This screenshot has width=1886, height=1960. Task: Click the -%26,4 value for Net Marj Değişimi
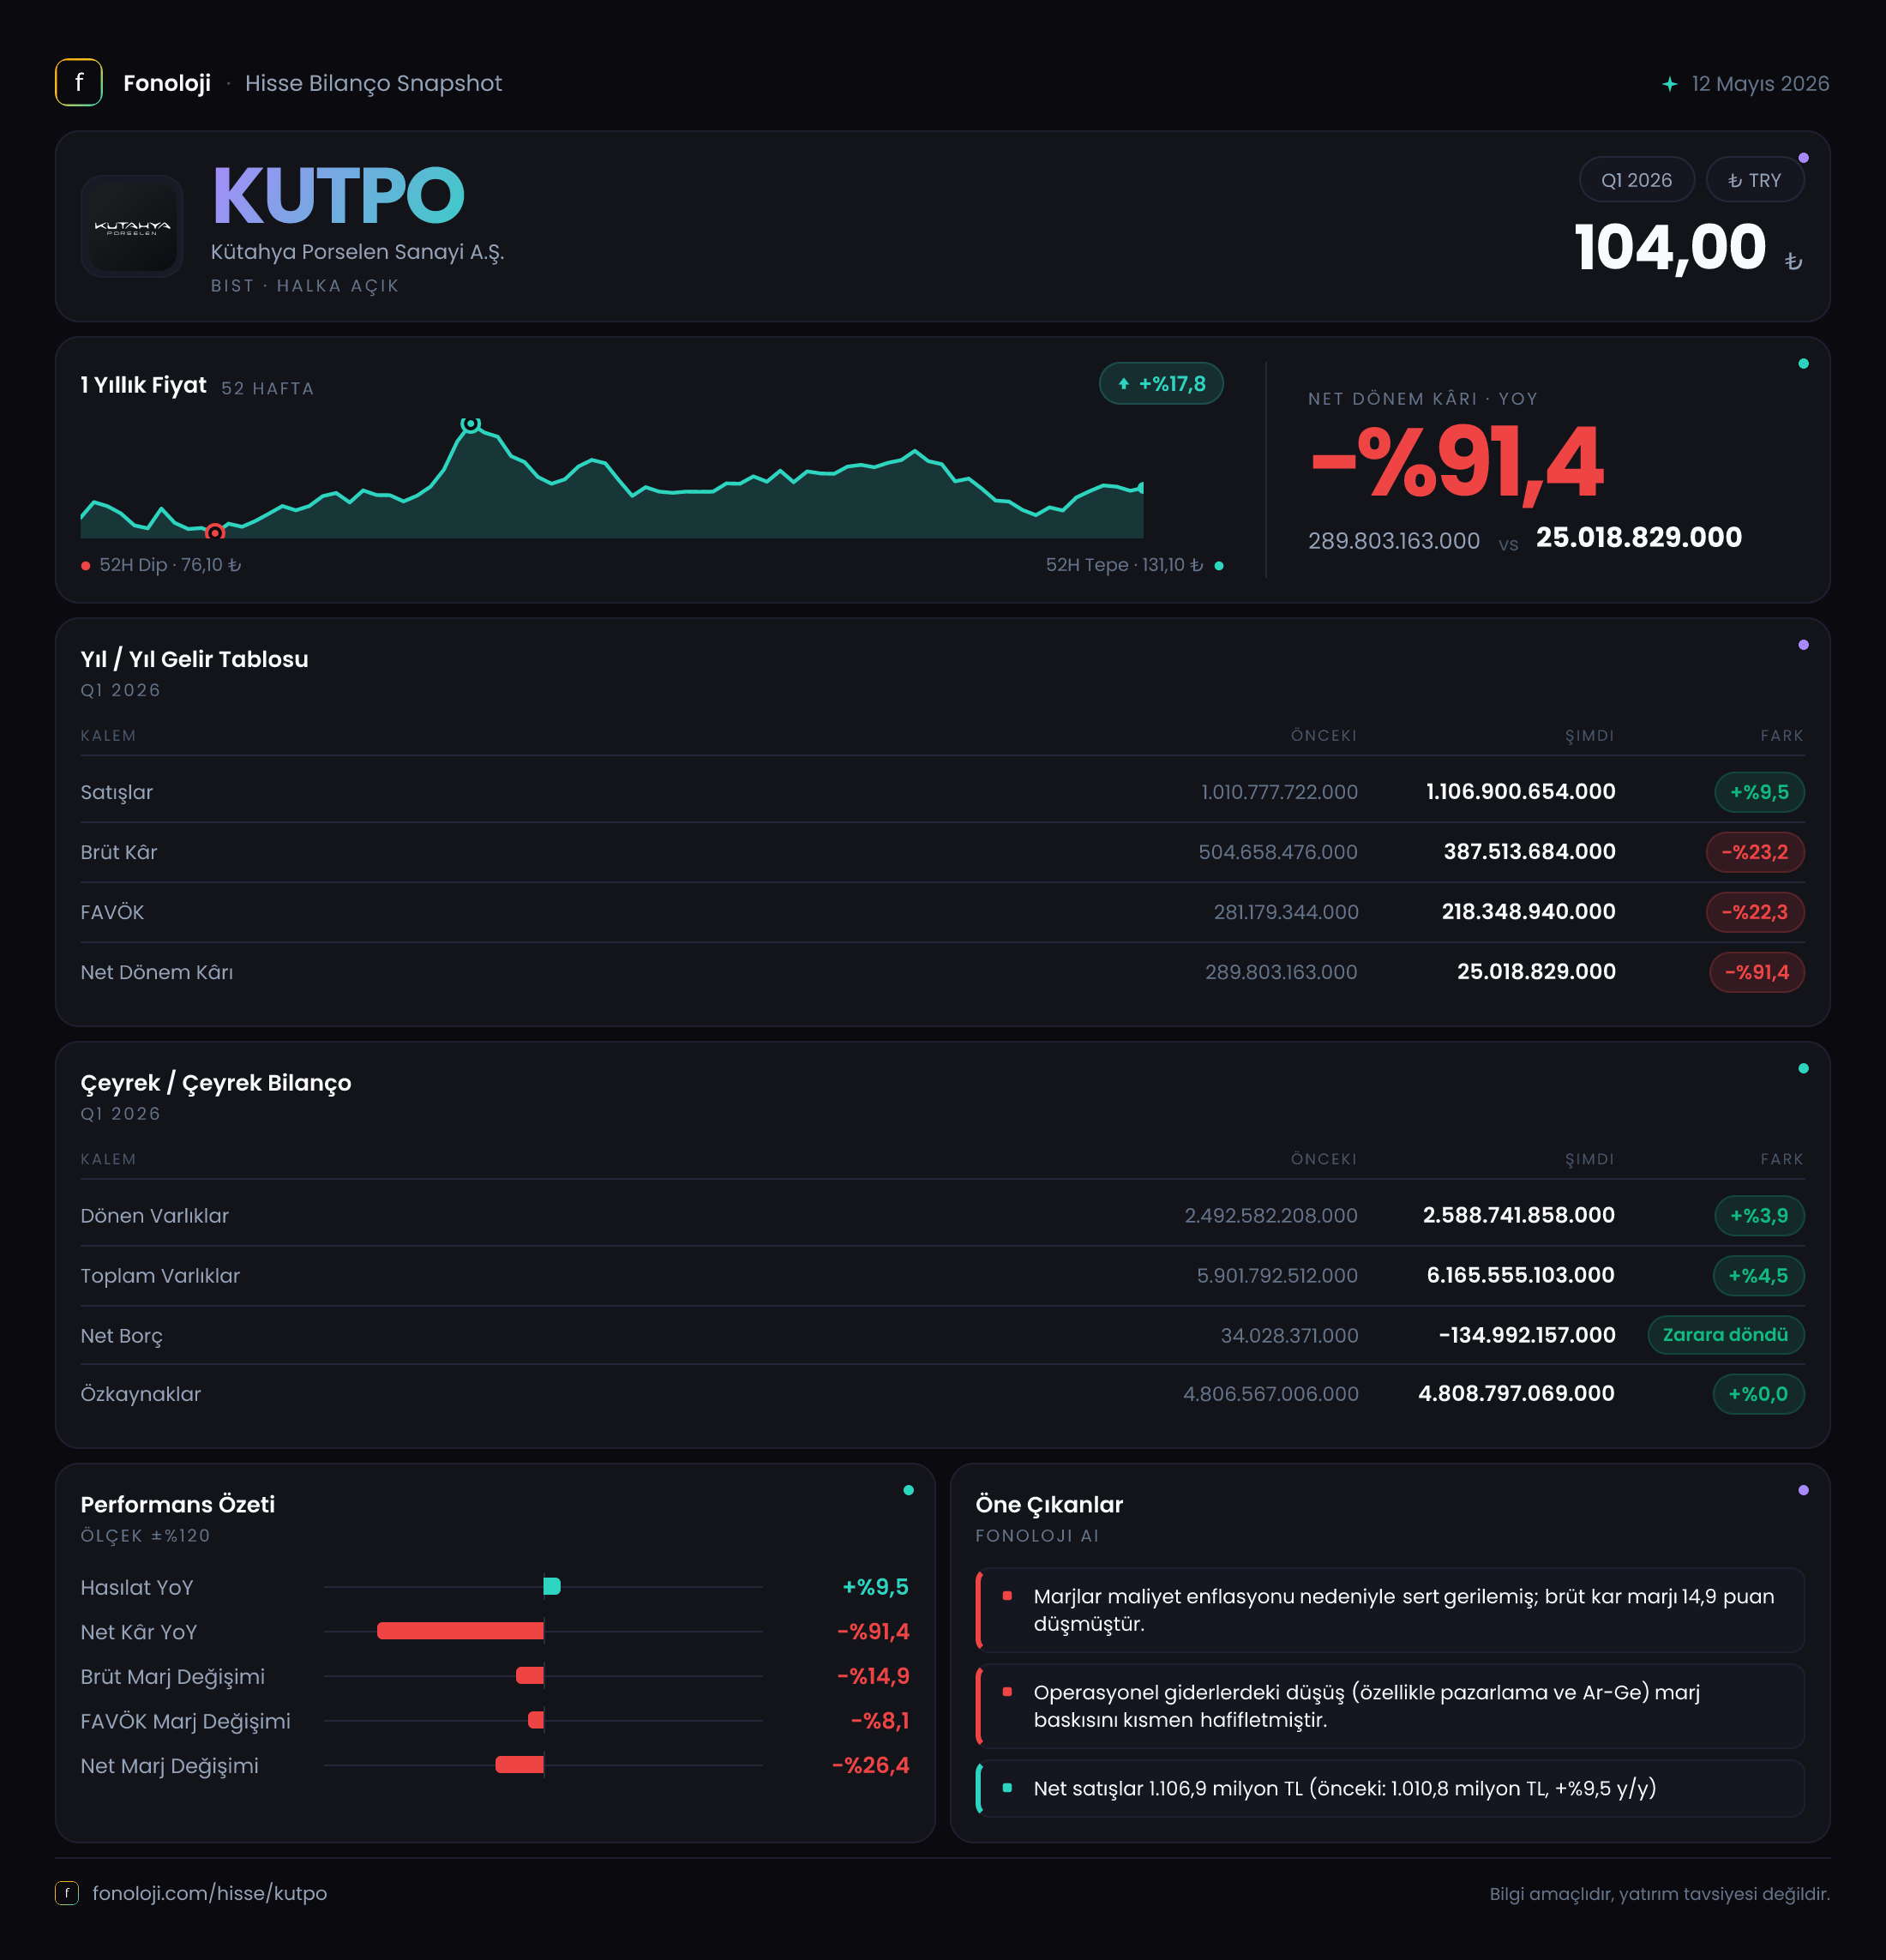871,1766
